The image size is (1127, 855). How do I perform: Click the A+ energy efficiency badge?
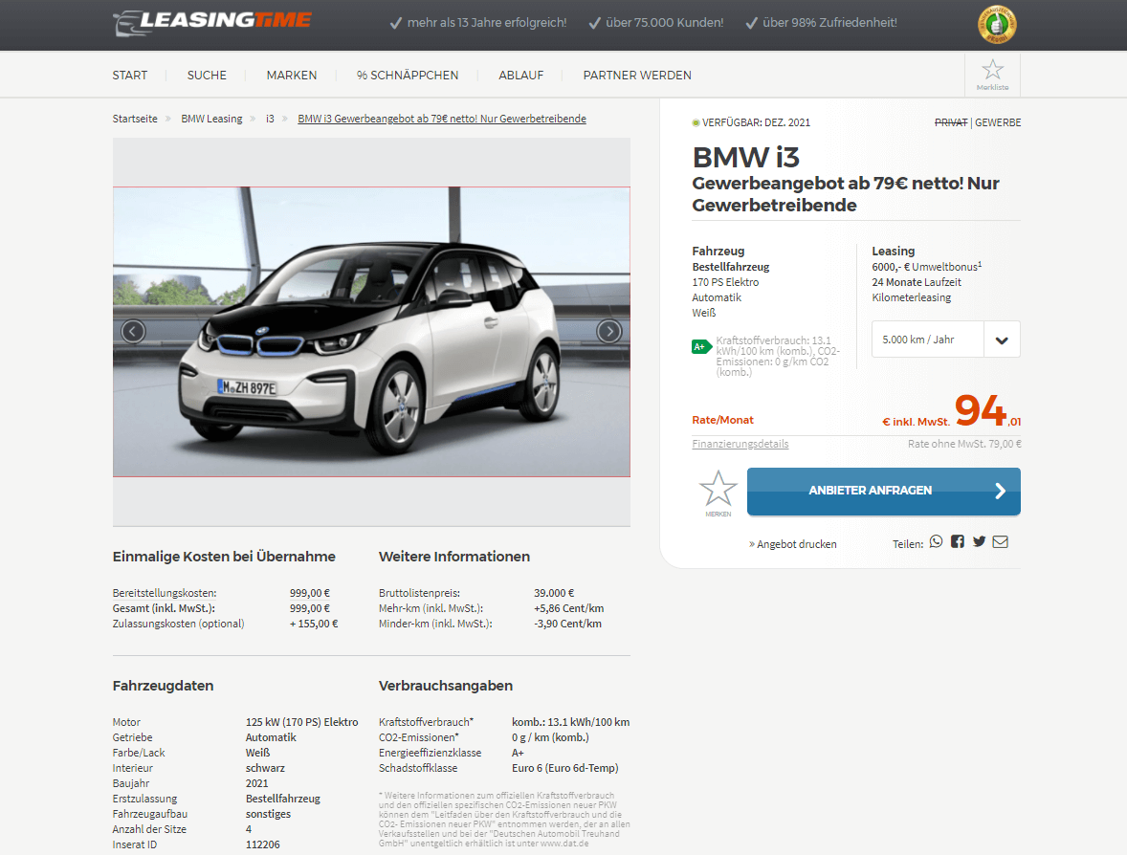tap(700, 347)
